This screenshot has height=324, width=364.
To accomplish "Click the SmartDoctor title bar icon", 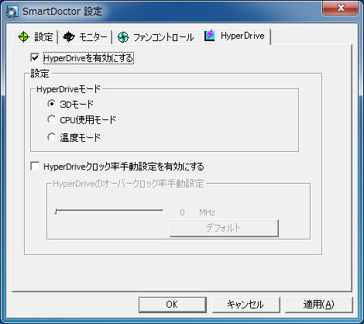I will [12, 12].
